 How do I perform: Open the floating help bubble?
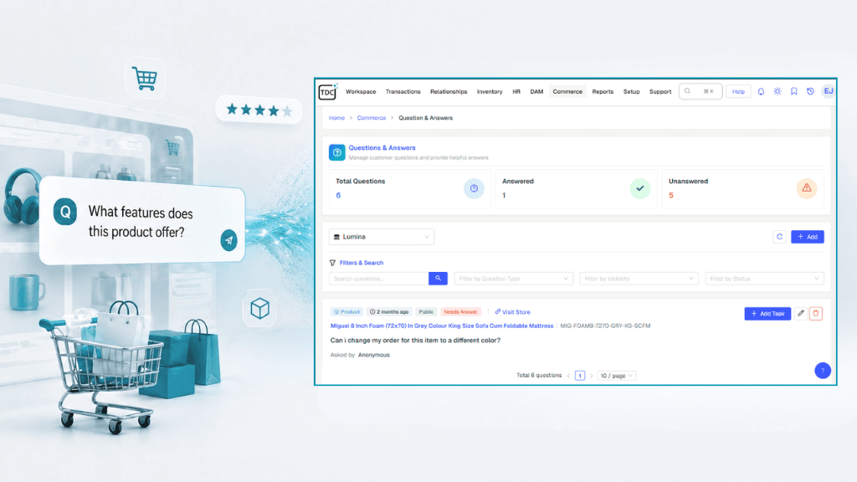tap(823, 371)
